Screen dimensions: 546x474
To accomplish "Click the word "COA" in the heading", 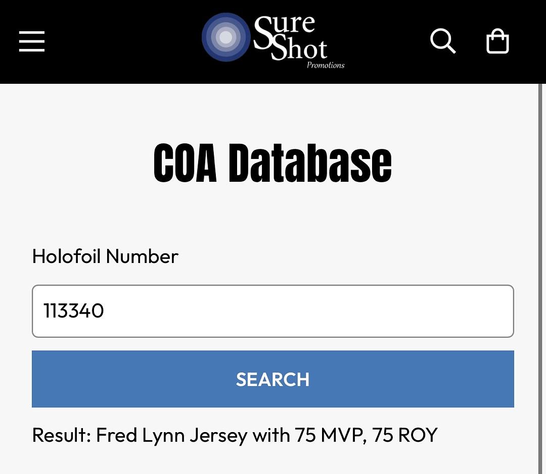I will coord(185,163).
